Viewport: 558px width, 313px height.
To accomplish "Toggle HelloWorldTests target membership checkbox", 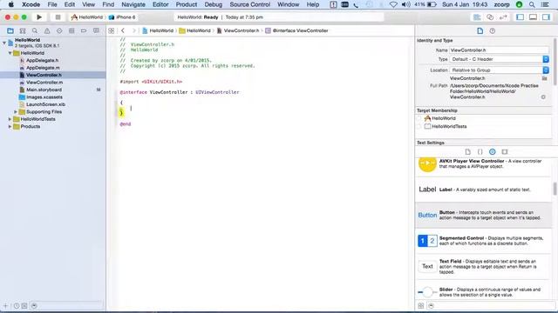I will point(418,126).
